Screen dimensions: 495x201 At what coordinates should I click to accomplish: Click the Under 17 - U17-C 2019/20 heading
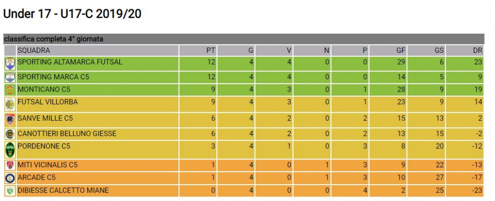coord(72,14)
